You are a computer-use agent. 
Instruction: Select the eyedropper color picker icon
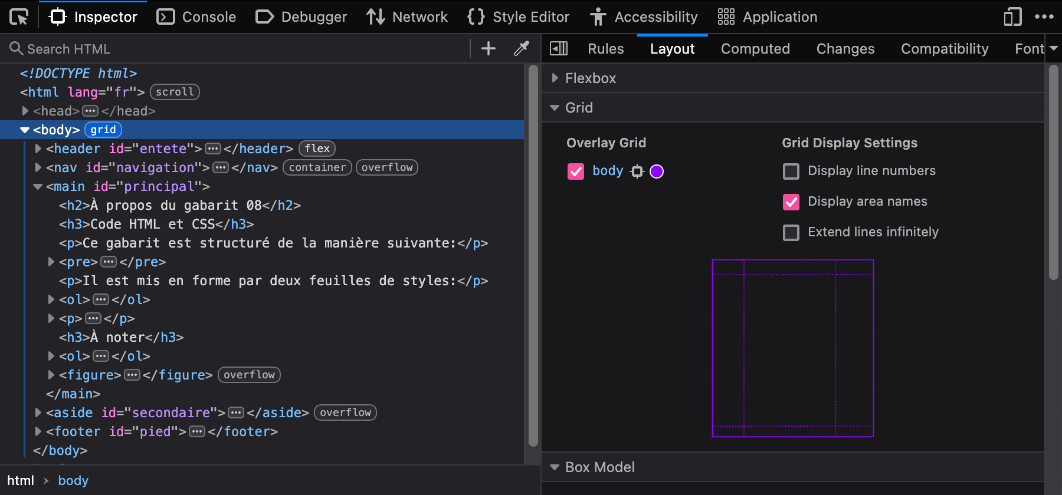pos(522,48)
